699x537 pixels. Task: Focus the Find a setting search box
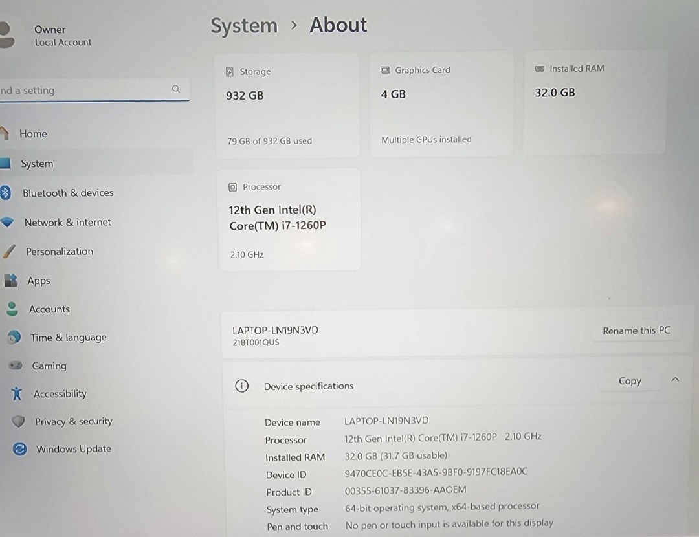click(94, 90)
